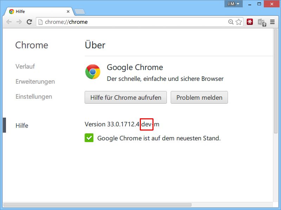Bookmark this page with star icon
This screenshot has width=281, height=210.
click(x=238, y=22)
